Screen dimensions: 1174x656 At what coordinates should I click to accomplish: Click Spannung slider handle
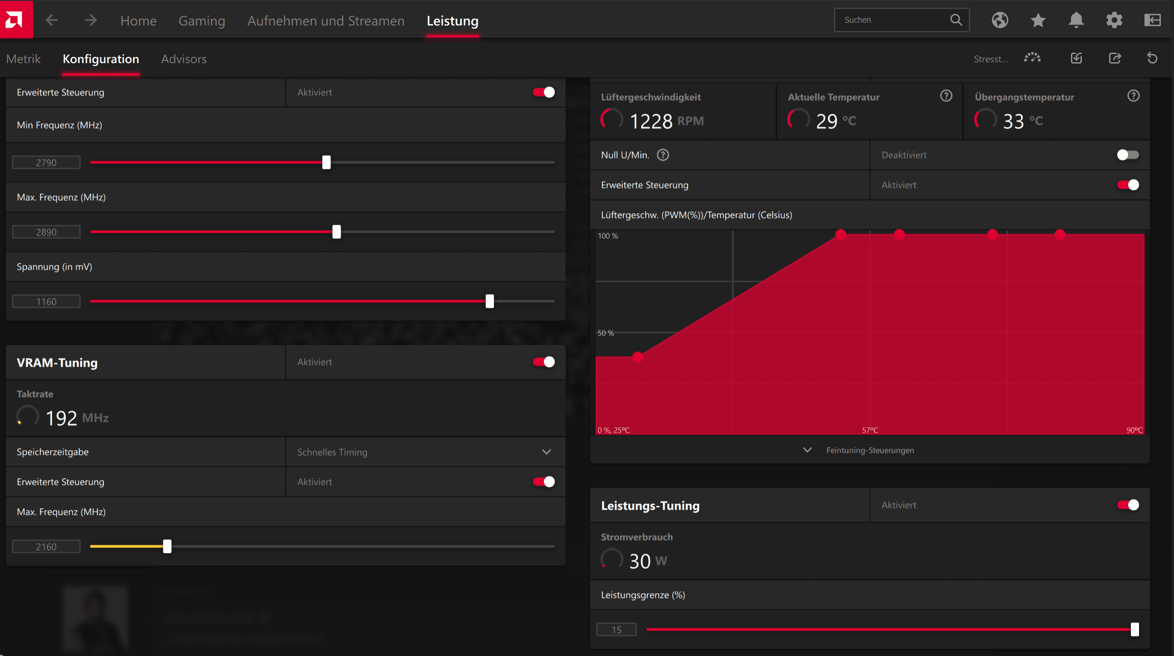tap(489, 301)
